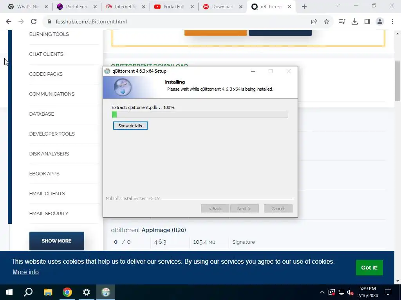401x300 pixels.
Task: Click the SHOW MORE button in sidebar
Action: [x=56, y=241]
